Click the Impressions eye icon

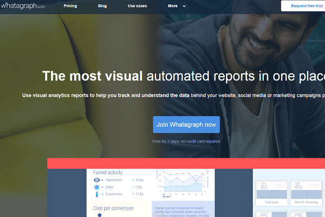[96, 180]
